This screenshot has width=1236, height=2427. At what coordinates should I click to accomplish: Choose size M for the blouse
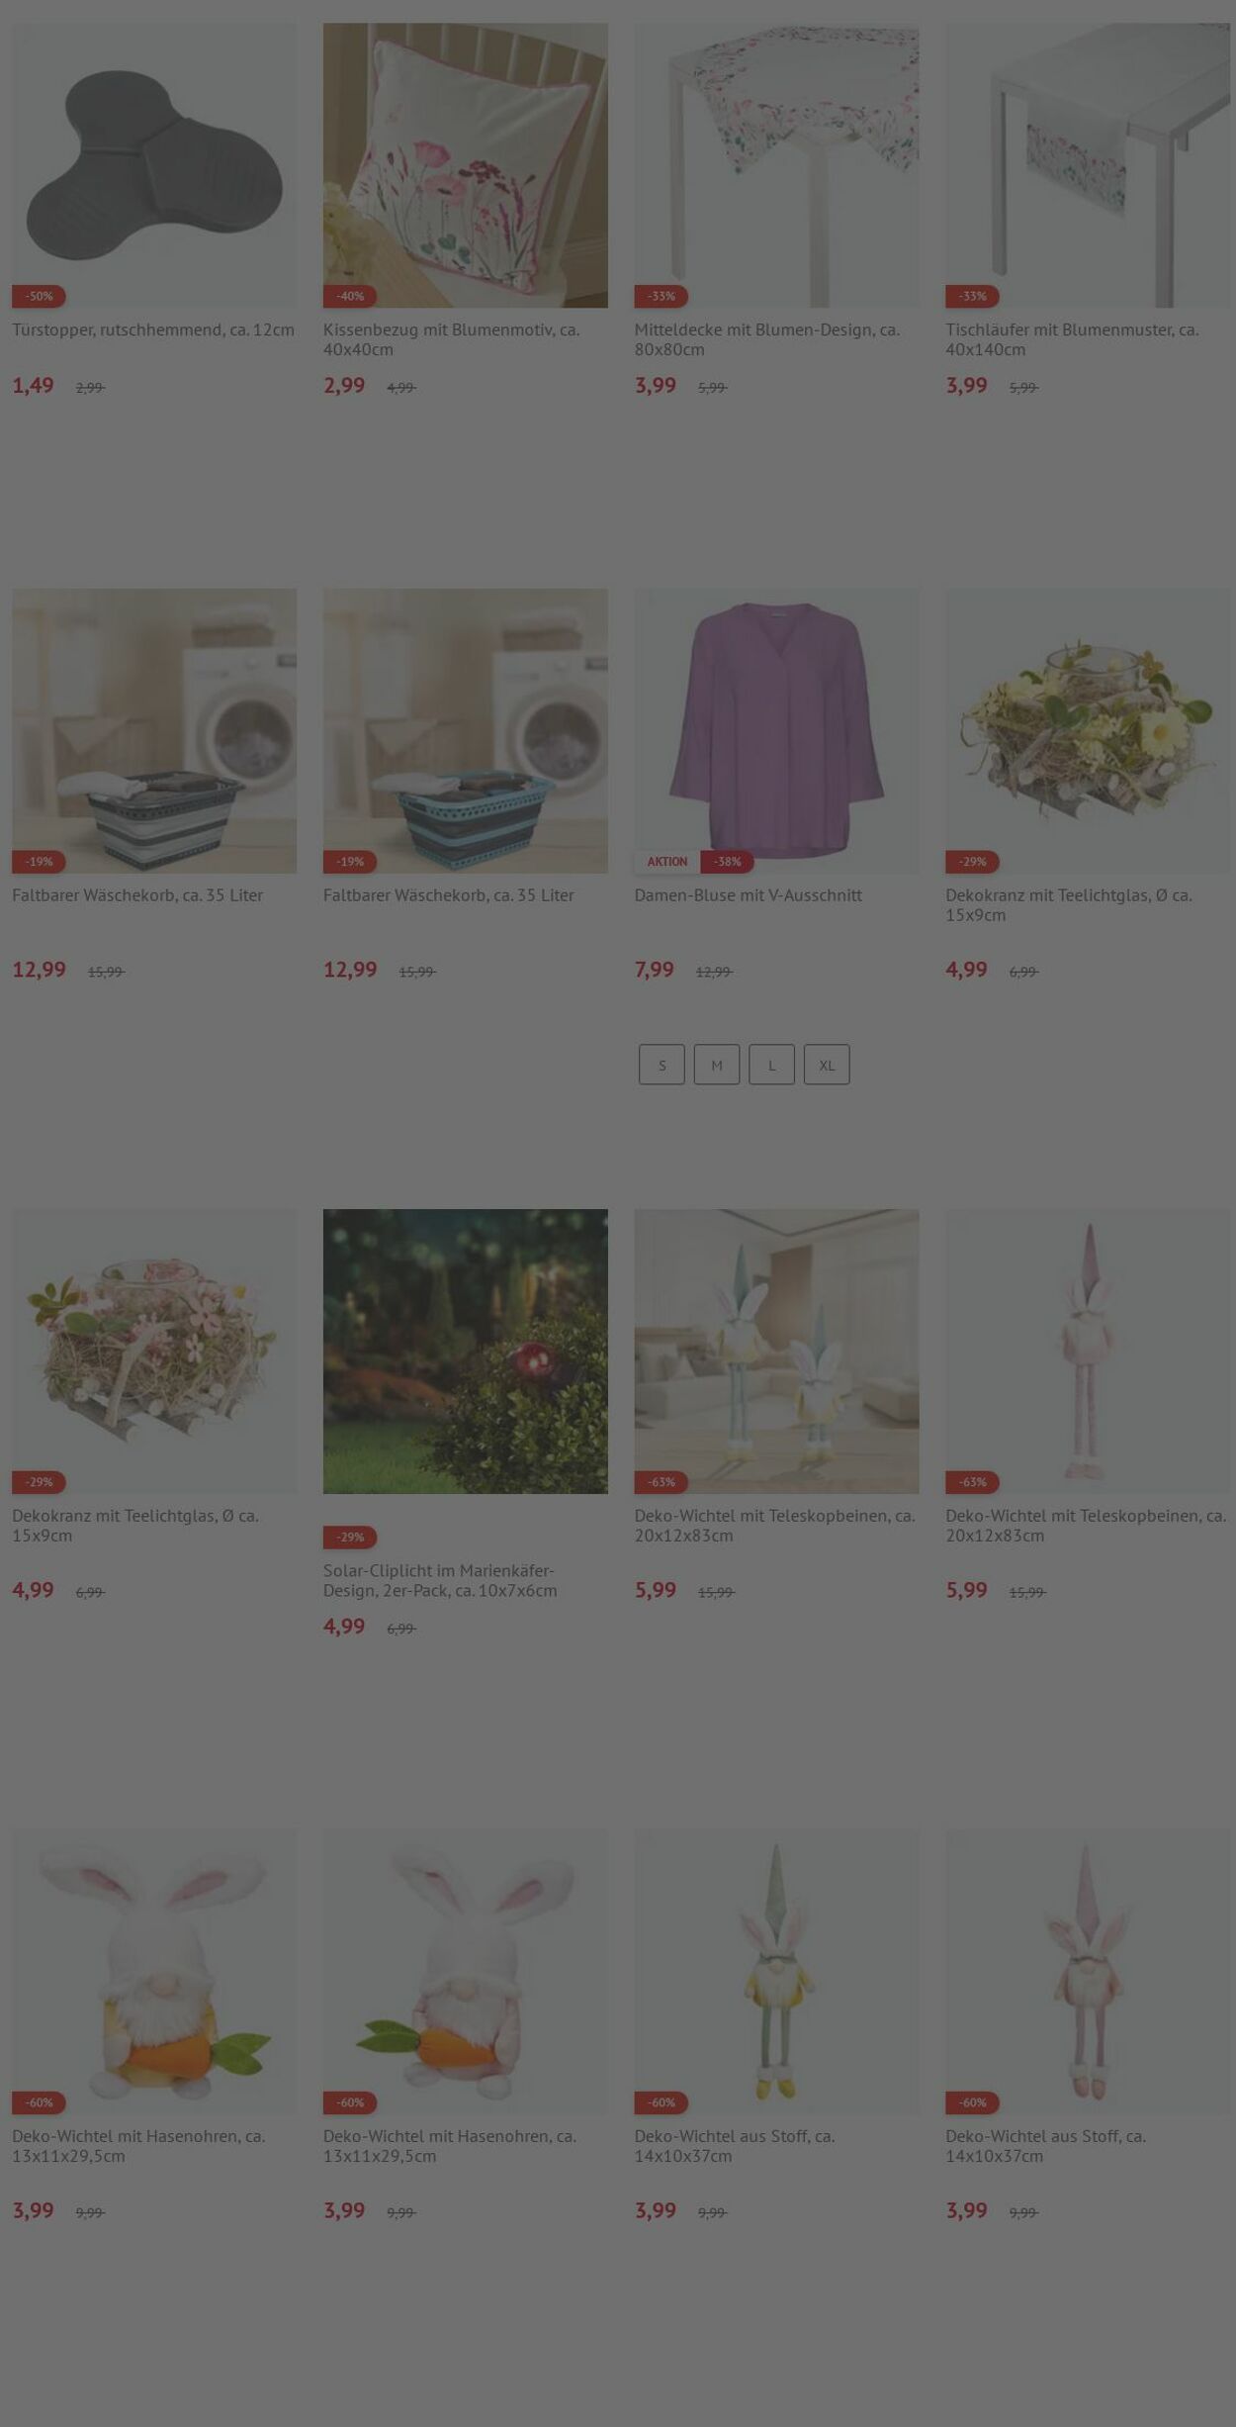[717, 1065]
